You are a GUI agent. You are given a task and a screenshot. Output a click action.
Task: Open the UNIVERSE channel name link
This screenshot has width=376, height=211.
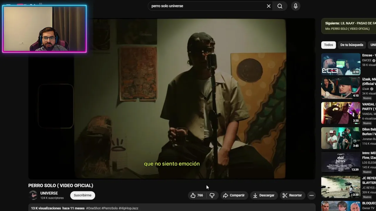click(49, 193)
